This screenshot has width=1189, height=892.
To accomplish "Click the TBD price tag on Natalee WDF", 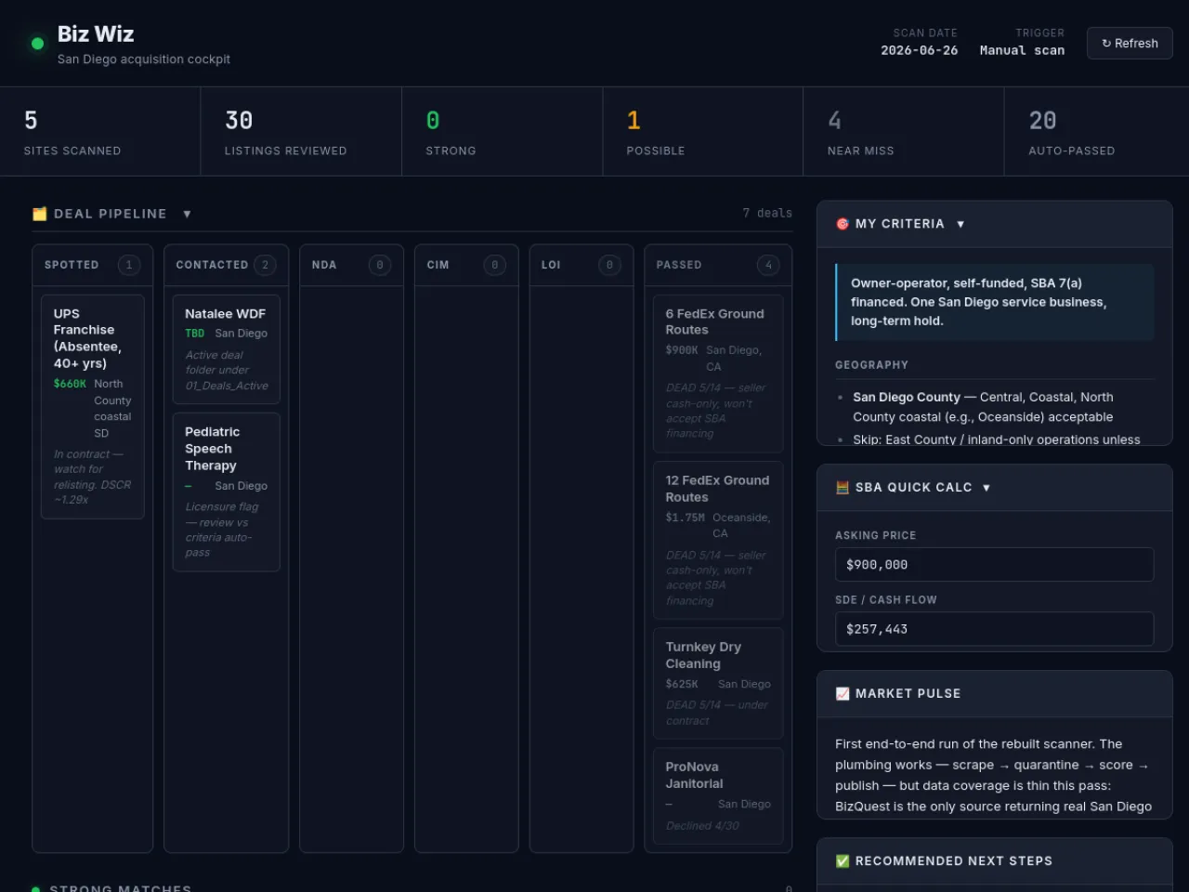I will 194,334.
